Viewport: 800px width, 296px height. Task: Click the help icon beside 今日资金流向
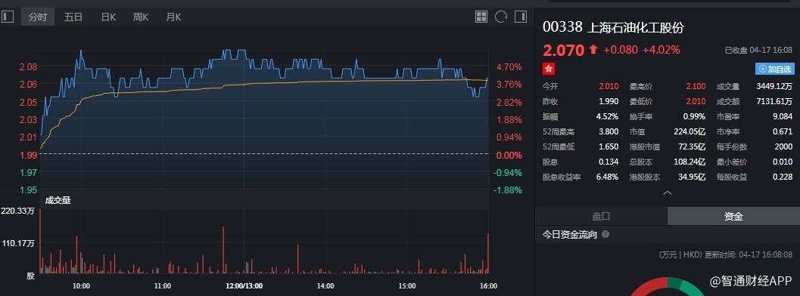tap(605, 235)
